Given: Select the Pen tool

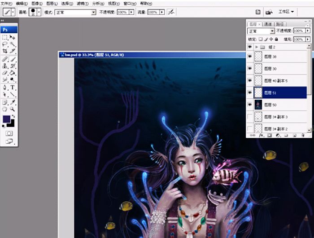Looking at the screenshot, I should (x=5, y=88).
